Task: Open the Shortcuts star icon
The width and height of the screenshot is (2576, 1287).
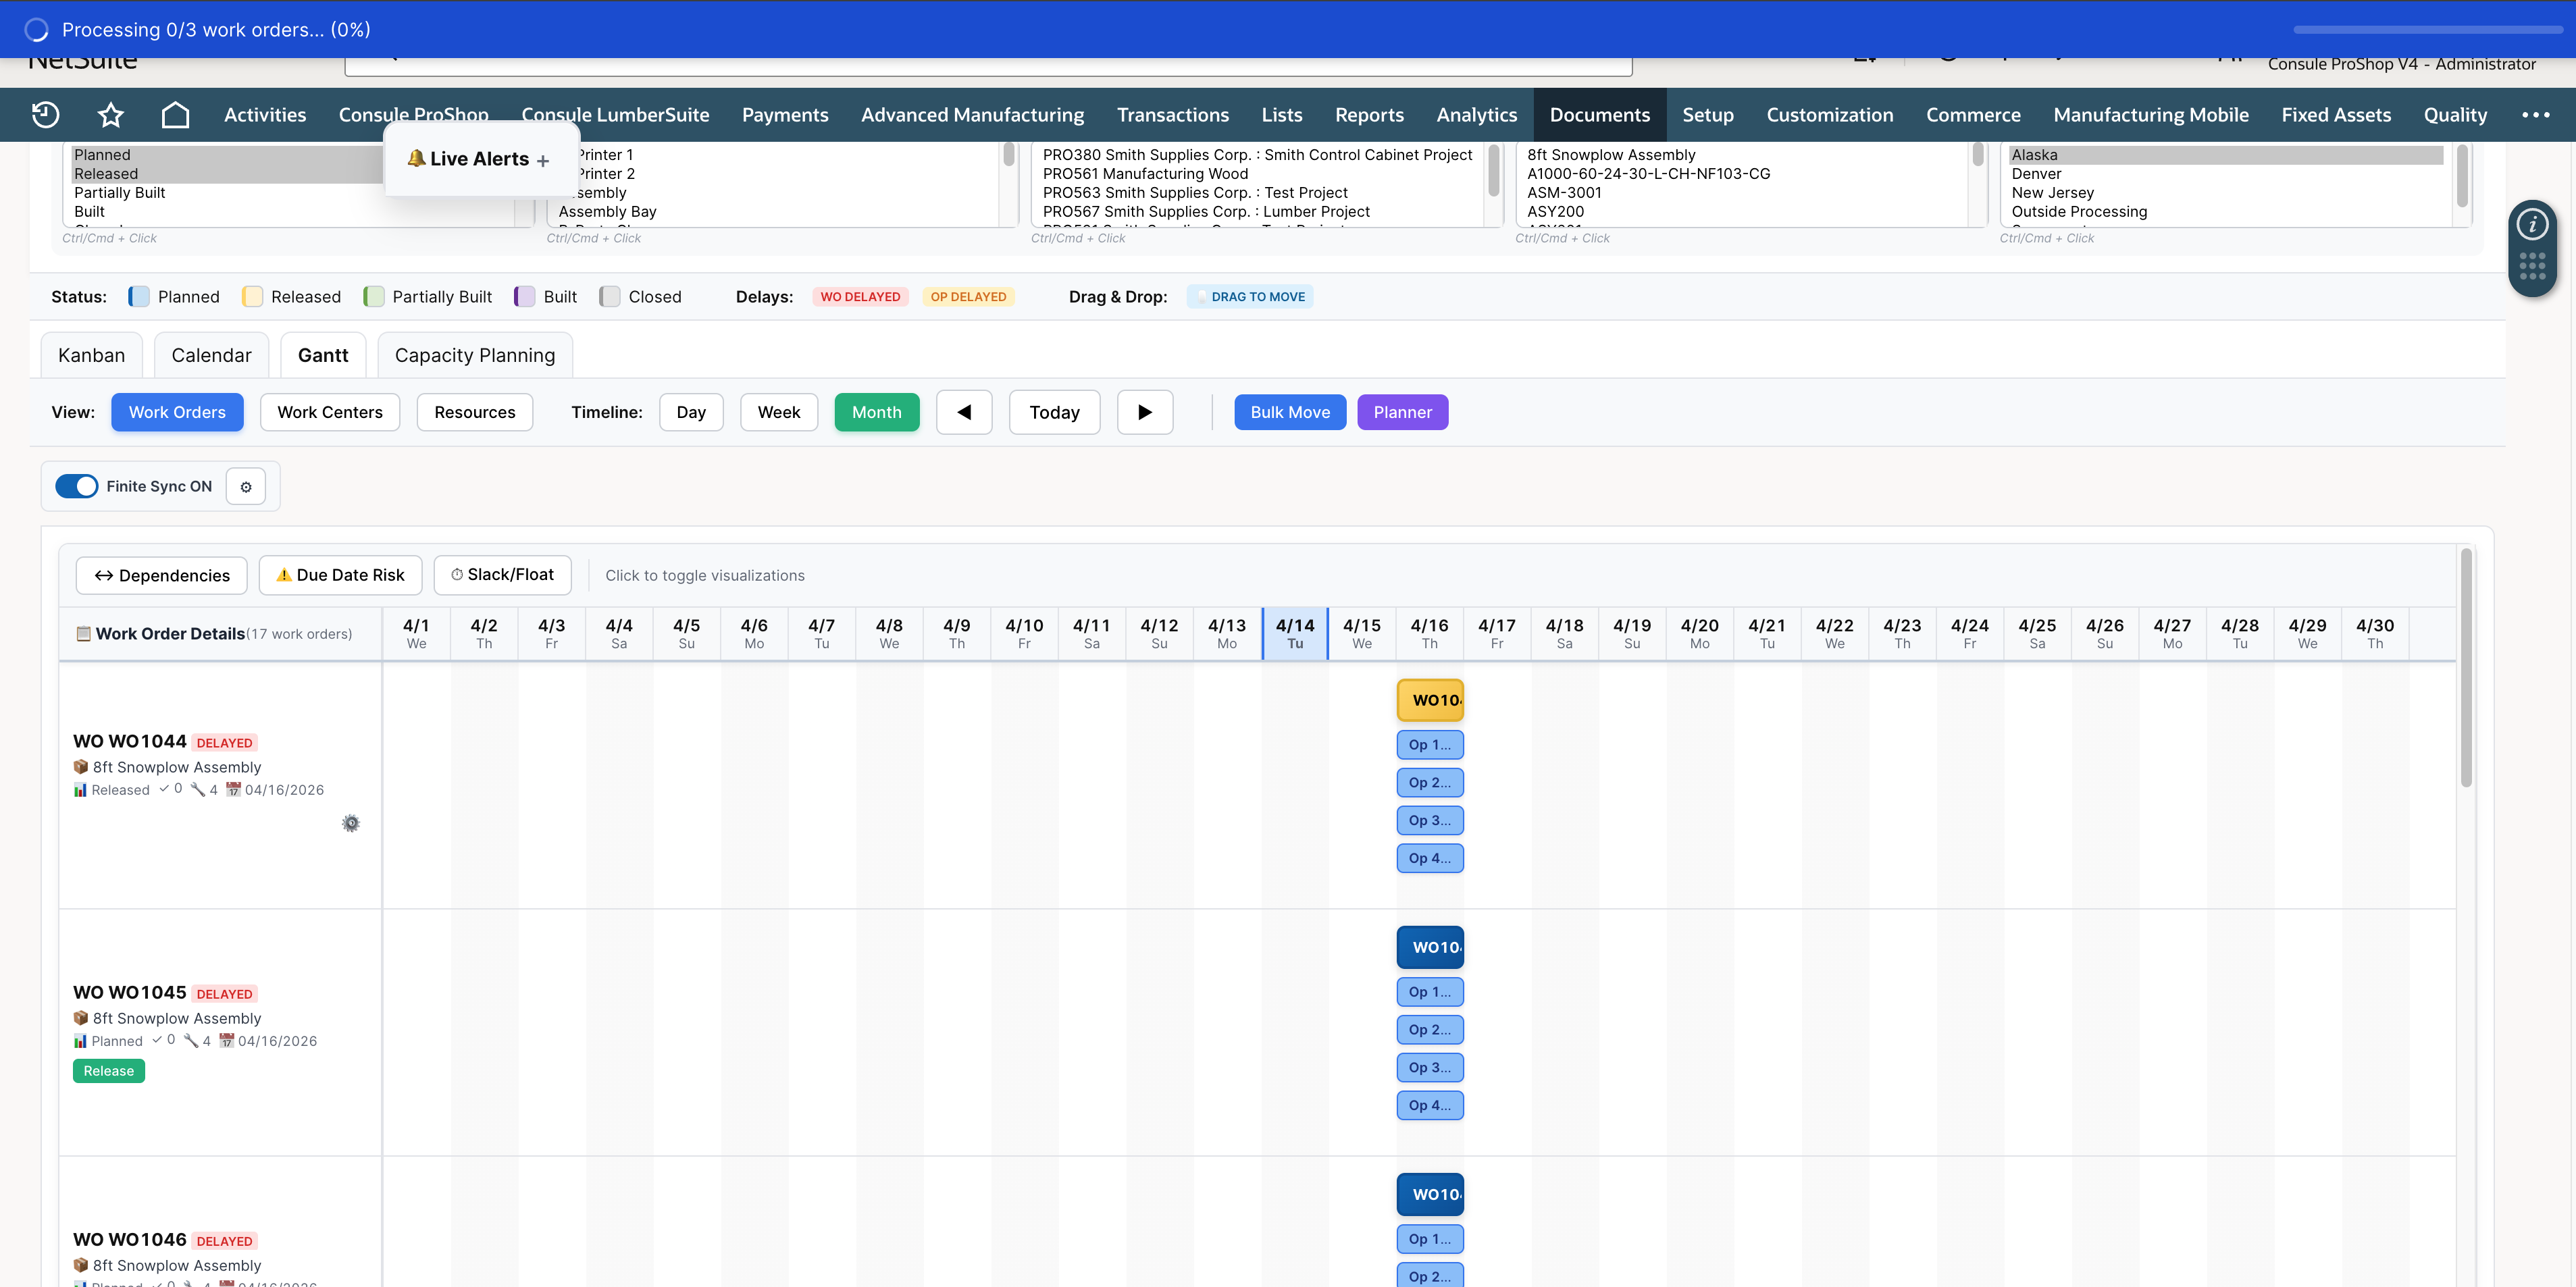Action: click(x=110, y=115)
